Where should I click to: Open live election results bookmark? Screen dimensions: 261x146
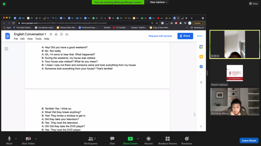click(45, 28)
